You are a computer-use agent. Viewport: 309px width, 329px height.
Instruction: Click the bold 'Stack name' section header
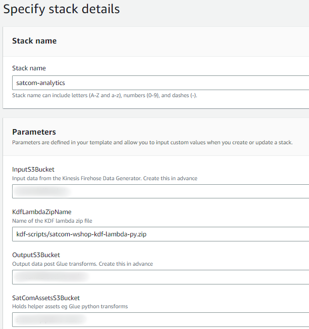[34, 41]
